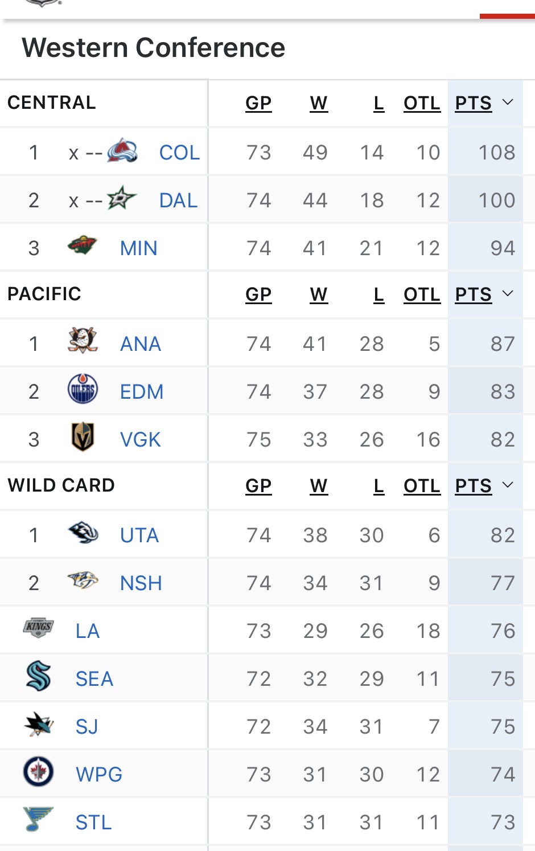This screenshot has height=851, width=535.
Task: Open the NSH team link
Action: tap(141, 583)
